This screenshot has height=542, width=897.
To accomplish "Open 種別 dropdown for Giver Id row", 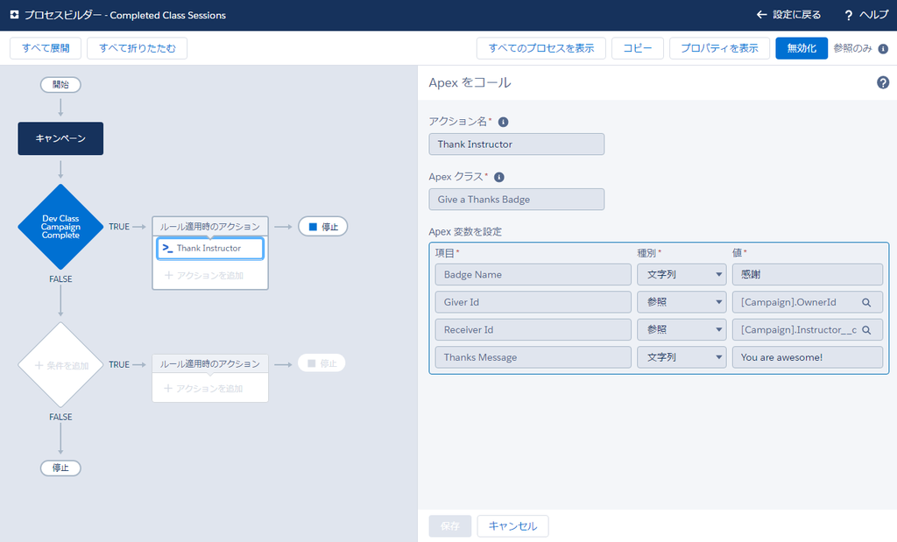I will click(x=682, y=302).
